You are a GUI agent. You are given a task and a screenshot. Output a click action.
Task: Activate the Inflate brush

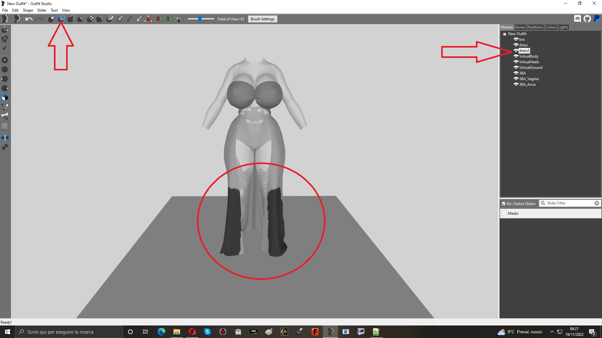(71, 19)
